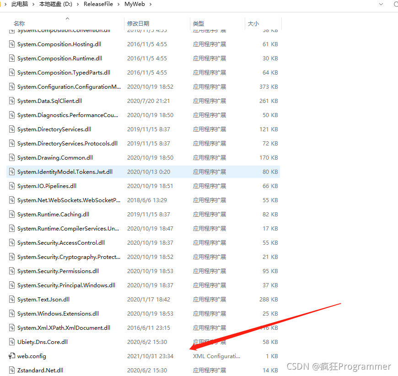Click the Zstandard.Net.dll file icon
The height and width of the screenshot is (376, 398).
(12, 370)
